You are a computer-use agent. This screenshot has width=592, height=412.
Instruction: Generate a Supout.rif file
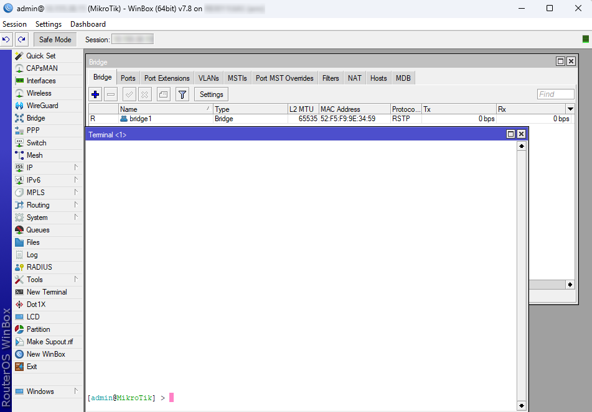[49, 341]
